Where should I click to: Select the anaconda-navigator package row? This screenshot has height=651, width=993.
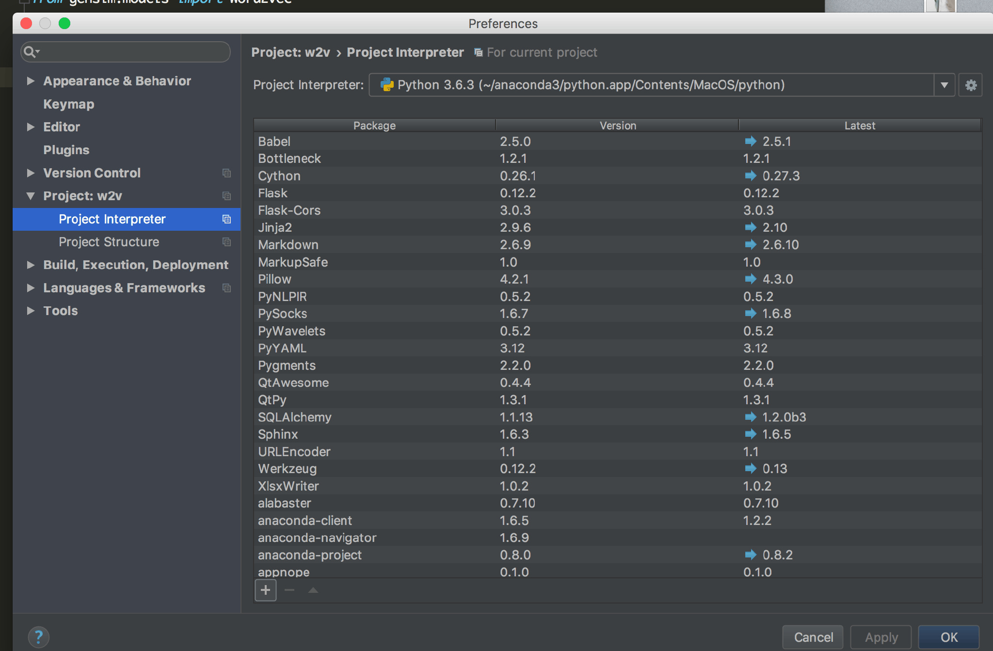tap(618, 538)
